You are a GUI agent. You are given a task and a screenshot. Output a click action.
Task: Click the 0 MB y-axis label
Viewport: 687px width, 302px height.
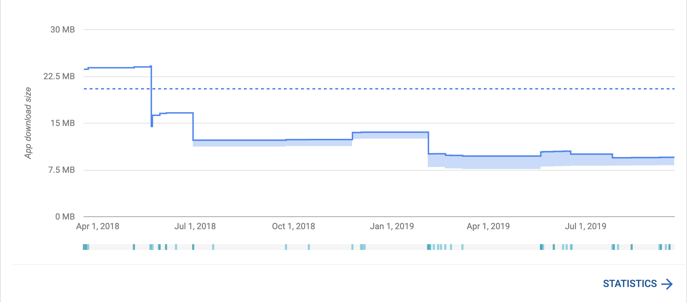pyautogui.click(x=65, y=216)
